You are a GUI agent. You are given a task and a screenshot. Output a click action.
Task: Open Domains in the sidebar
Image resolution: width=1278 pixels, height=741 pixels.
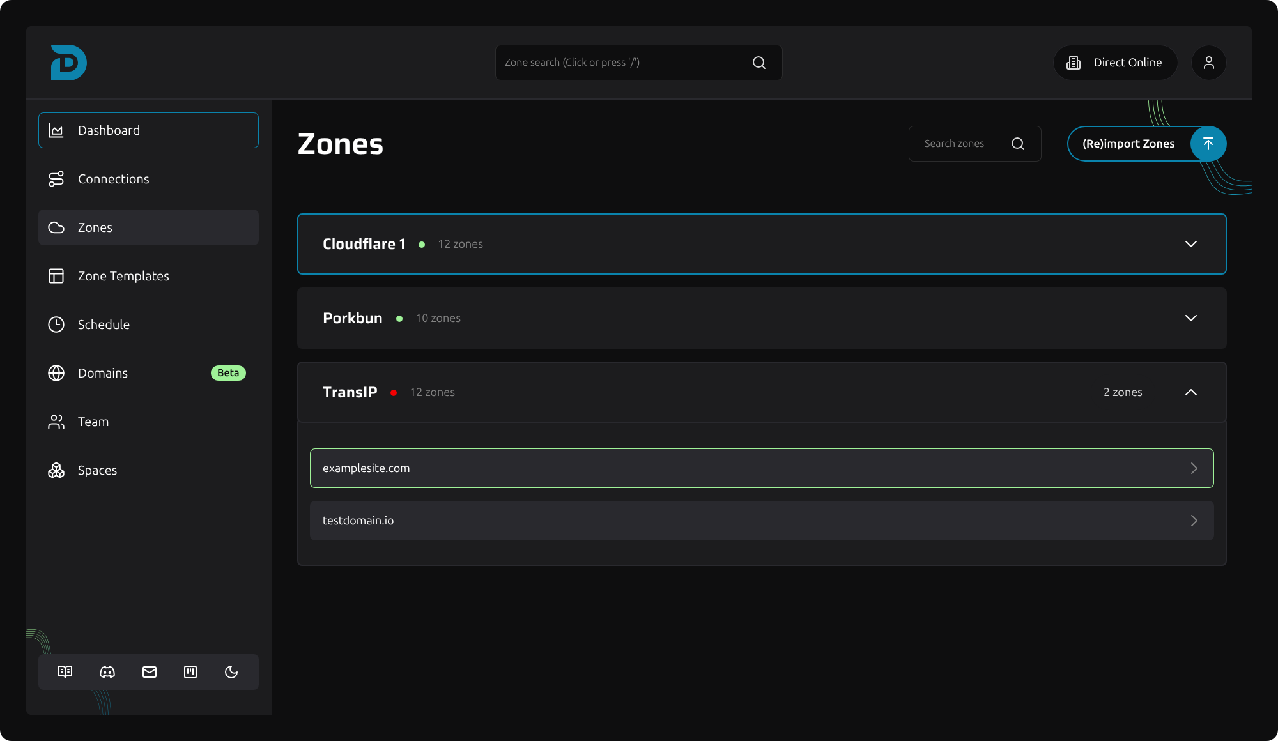coord(148,373)
